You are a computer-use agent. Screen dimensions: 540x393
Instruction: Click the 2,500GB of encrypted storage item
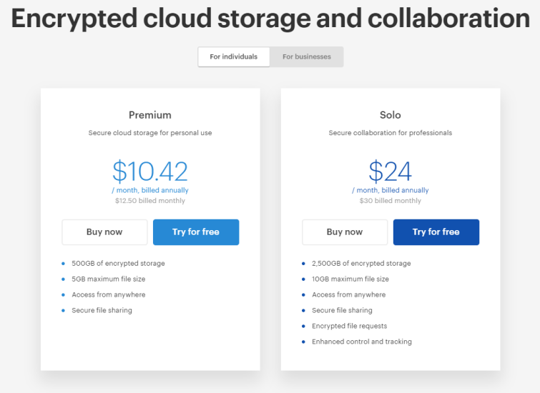361,263
